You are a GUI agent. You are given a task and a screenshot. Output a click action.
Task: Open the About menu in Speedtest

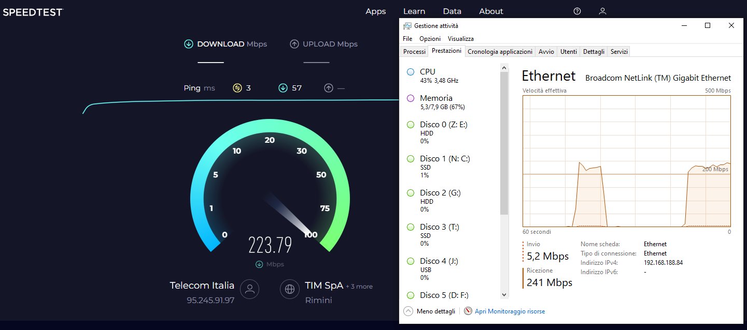pyautogui.click(x=490, y=10)
